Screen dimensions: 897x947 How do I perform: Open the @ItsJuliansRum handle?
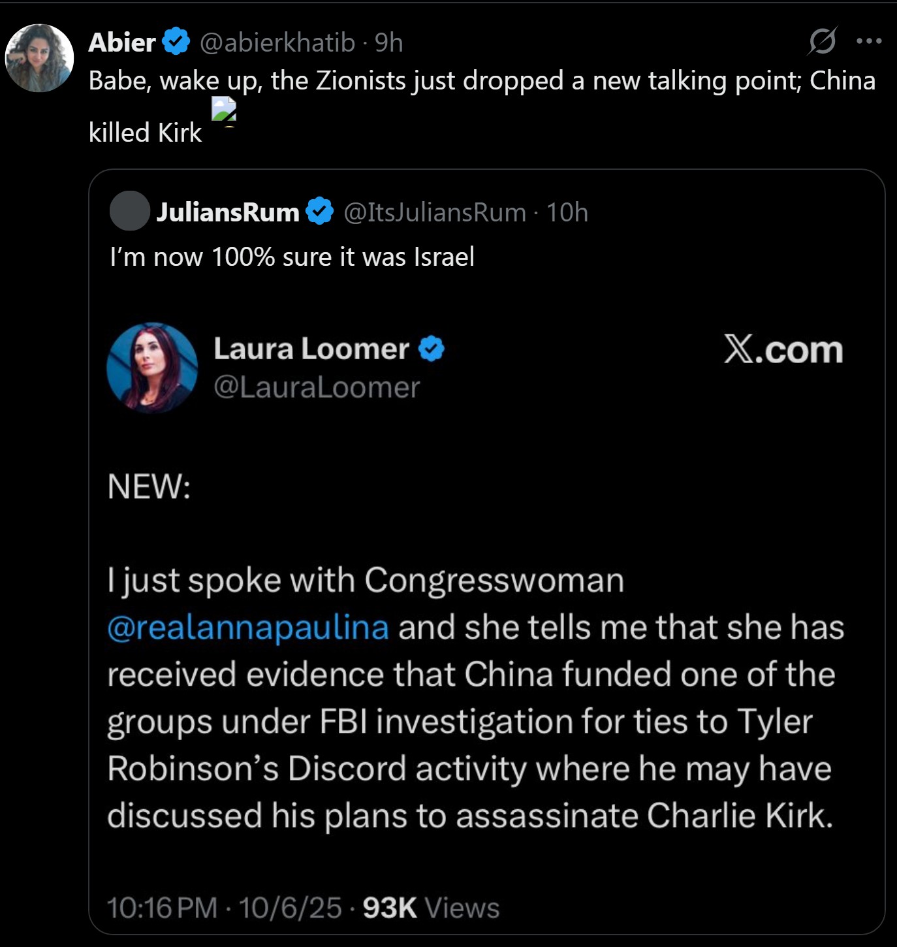tap(434, 212)
